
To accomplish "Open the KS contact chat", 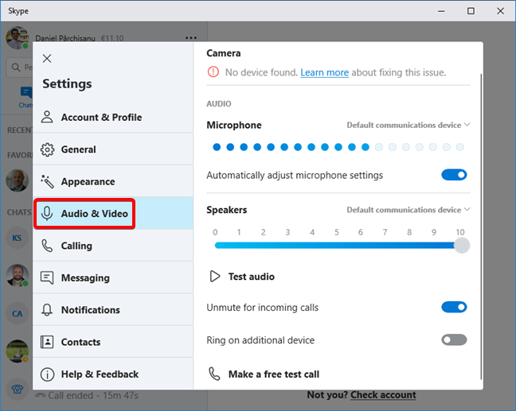I will tap(17, 238).
